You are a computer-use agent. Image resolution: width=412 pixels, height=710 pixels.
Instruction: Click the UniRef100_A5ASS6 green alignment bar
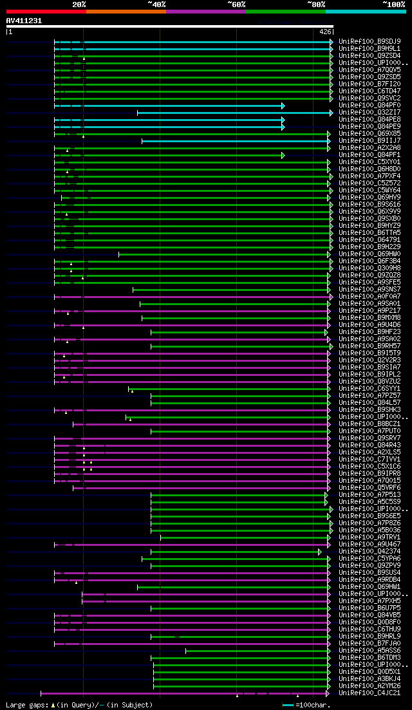click(x=257, y=651)
